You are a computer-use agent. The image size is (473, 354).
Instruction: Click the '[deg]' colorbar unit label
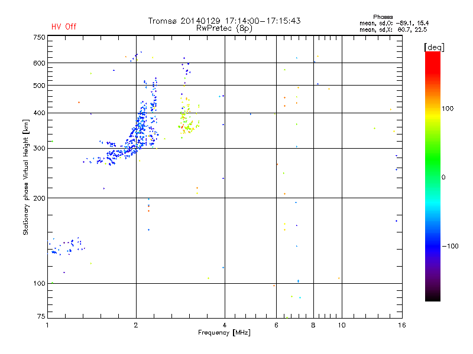coord(434,47)
